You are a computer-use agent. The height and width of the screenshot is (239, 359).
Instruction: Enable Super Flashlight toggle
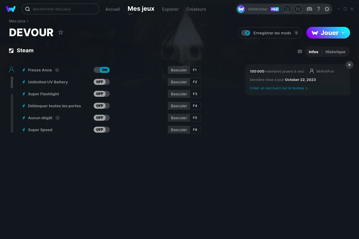click(102, 94)
